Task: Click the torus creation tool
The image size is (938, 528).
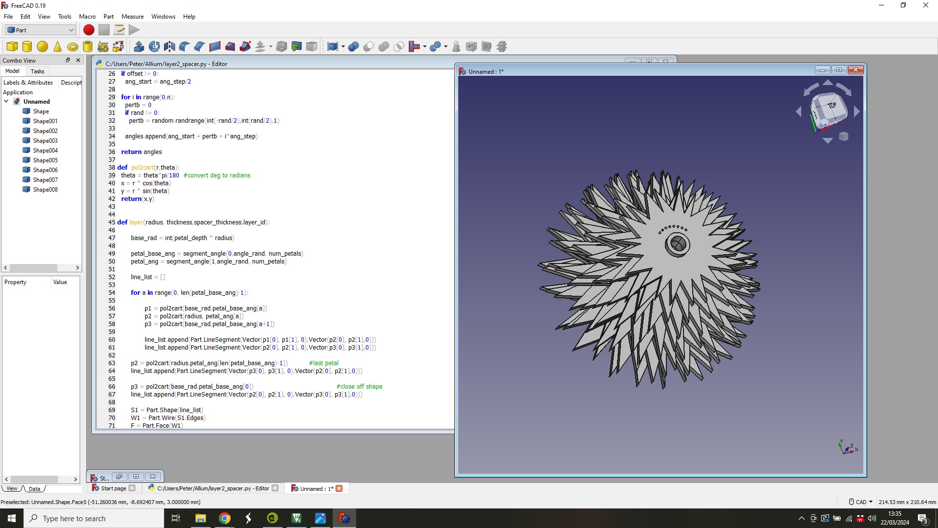Action: pyautogui.click(x=73, y=47)
